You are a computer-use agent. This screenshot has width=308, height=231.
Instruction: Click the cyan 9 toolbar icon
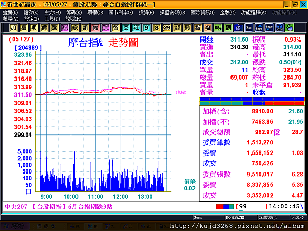[146, 28]
